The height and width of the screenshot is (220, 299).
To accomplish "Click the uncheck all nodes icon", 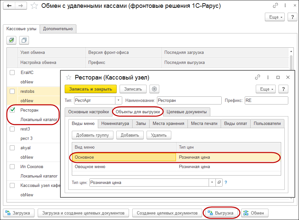I will 24,40.
